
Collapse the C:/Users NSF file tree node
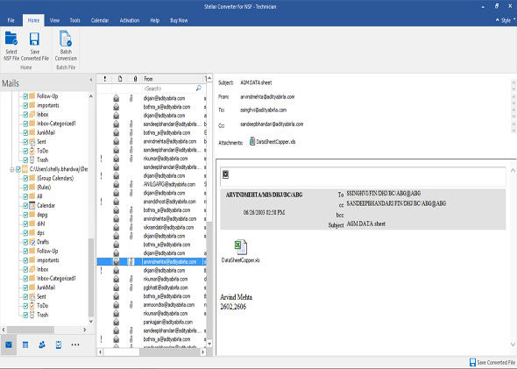pyautogui.click(x=11, y=169)
